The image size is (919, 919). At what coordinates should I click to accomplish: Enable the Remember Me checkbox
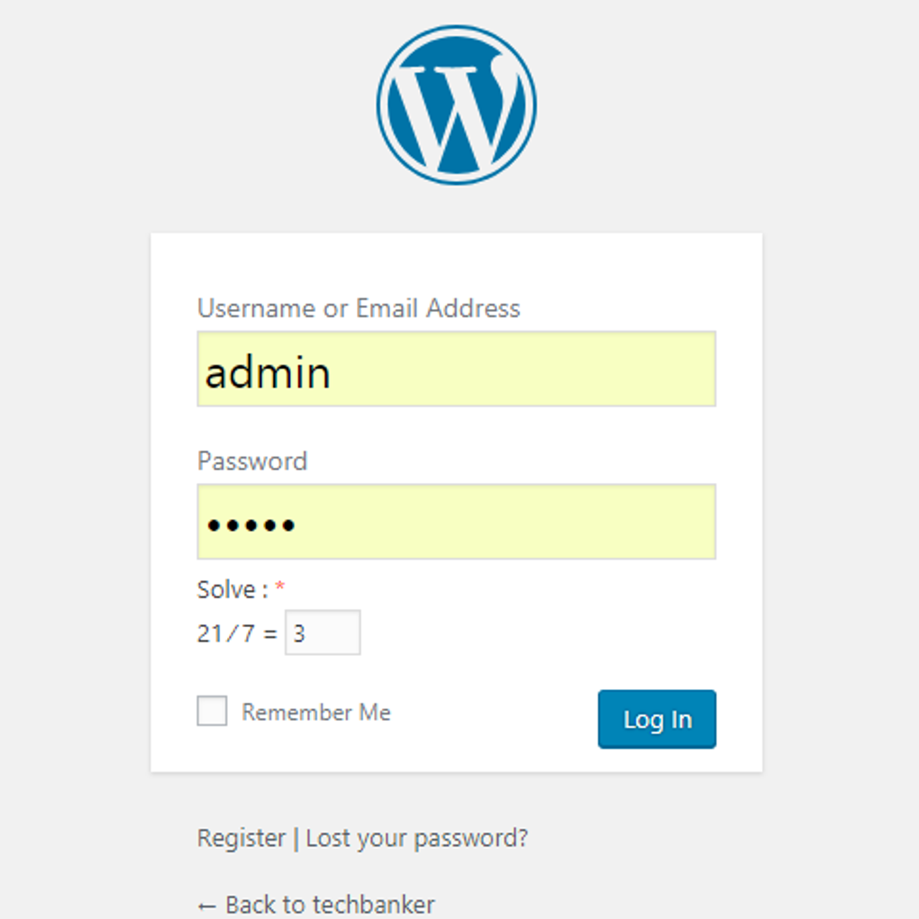click(211, 711)
